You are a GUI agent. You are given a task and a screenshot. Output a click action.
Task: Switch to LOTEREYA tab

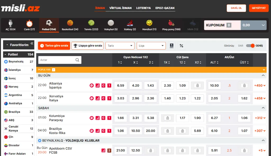click(x=143, y=8)
